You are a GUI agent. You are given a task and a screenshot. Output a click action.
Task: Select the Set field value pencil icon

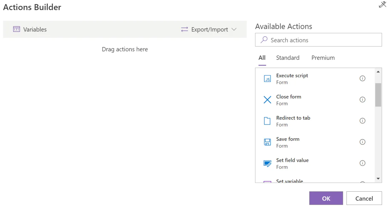coord(267,163)
